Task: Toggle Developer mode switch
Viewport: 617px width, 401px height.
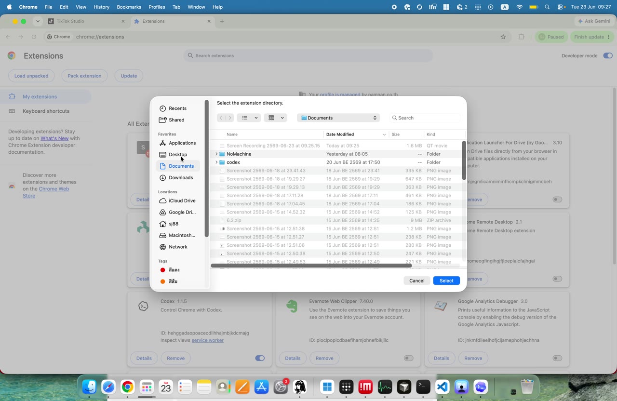Action: 607,56
